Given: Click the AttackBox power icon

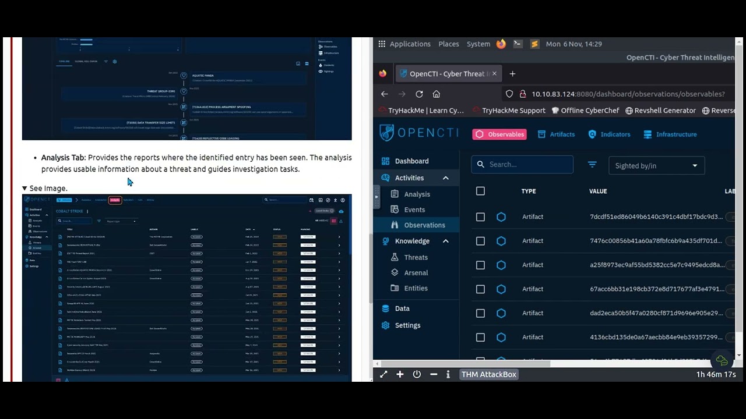Looking at the screenshot, I should click(x=417, y=374).
